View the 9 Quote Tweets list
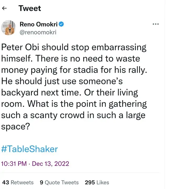The height and width of the screenshot is (189, 170). tap(59, 182)
